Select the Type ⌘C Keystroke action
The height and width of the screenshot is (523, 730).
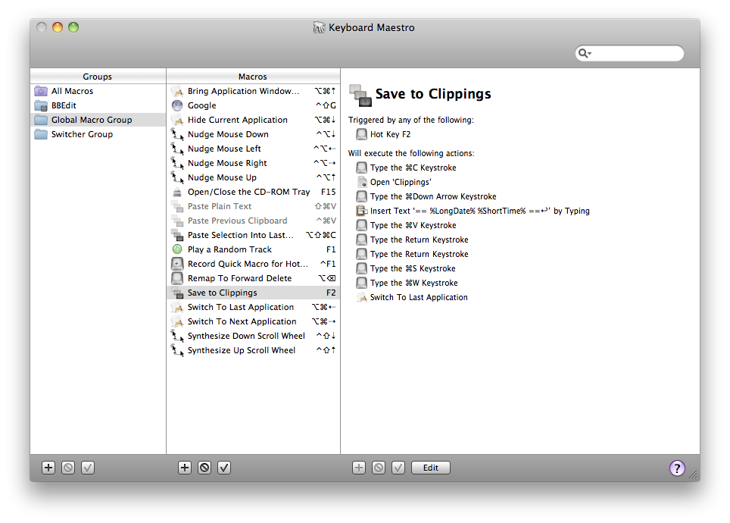point(406,168)
